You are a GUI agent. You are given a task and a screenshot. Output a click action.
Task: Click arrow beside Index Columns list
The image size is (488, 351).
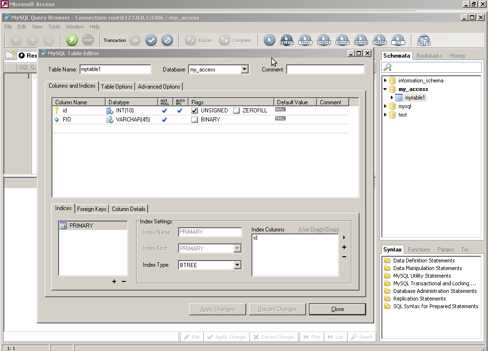coord(344,237)
